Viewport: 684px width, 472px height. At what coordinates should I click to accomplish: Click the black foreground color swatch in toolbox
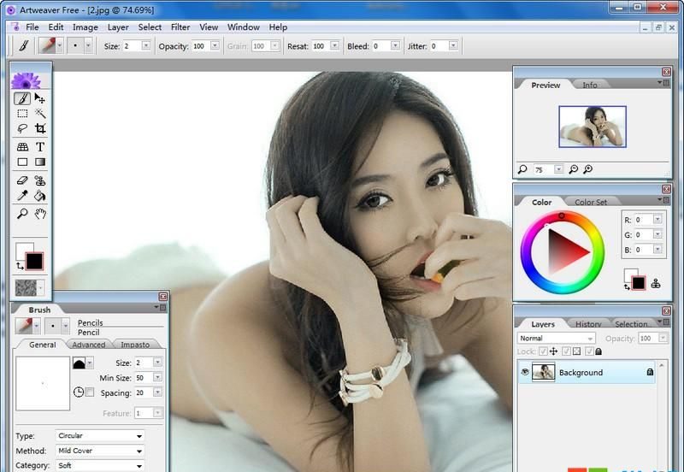(34, 262)
